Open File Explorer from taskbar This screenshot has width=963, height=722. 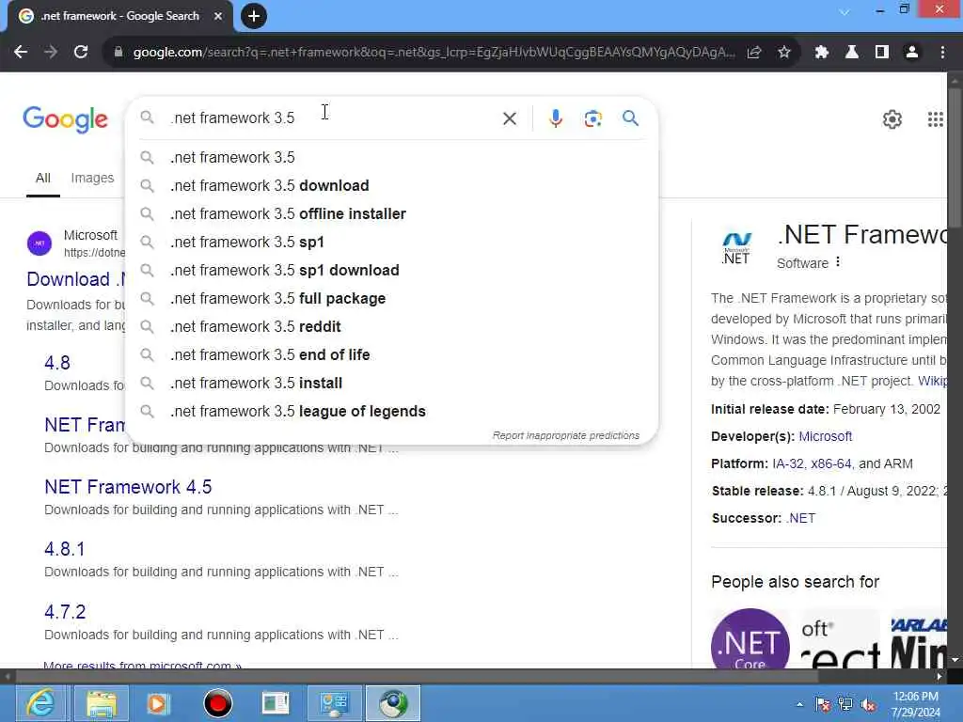102,703
